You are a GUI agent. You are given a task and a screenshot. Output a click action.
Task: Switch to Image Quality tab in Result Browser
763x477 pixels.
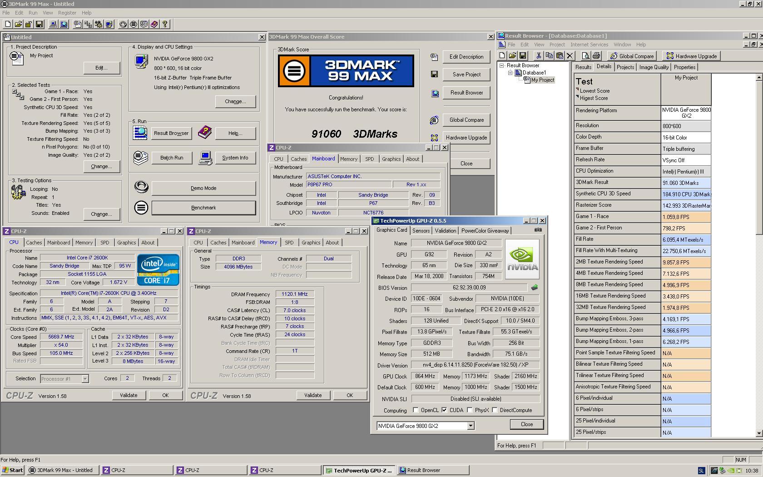click(654, 67)
